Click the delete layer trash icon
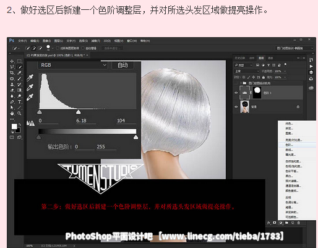The image size is (318, 248). 298,223
